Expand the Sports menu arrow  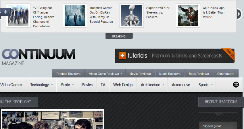(212, 85)
